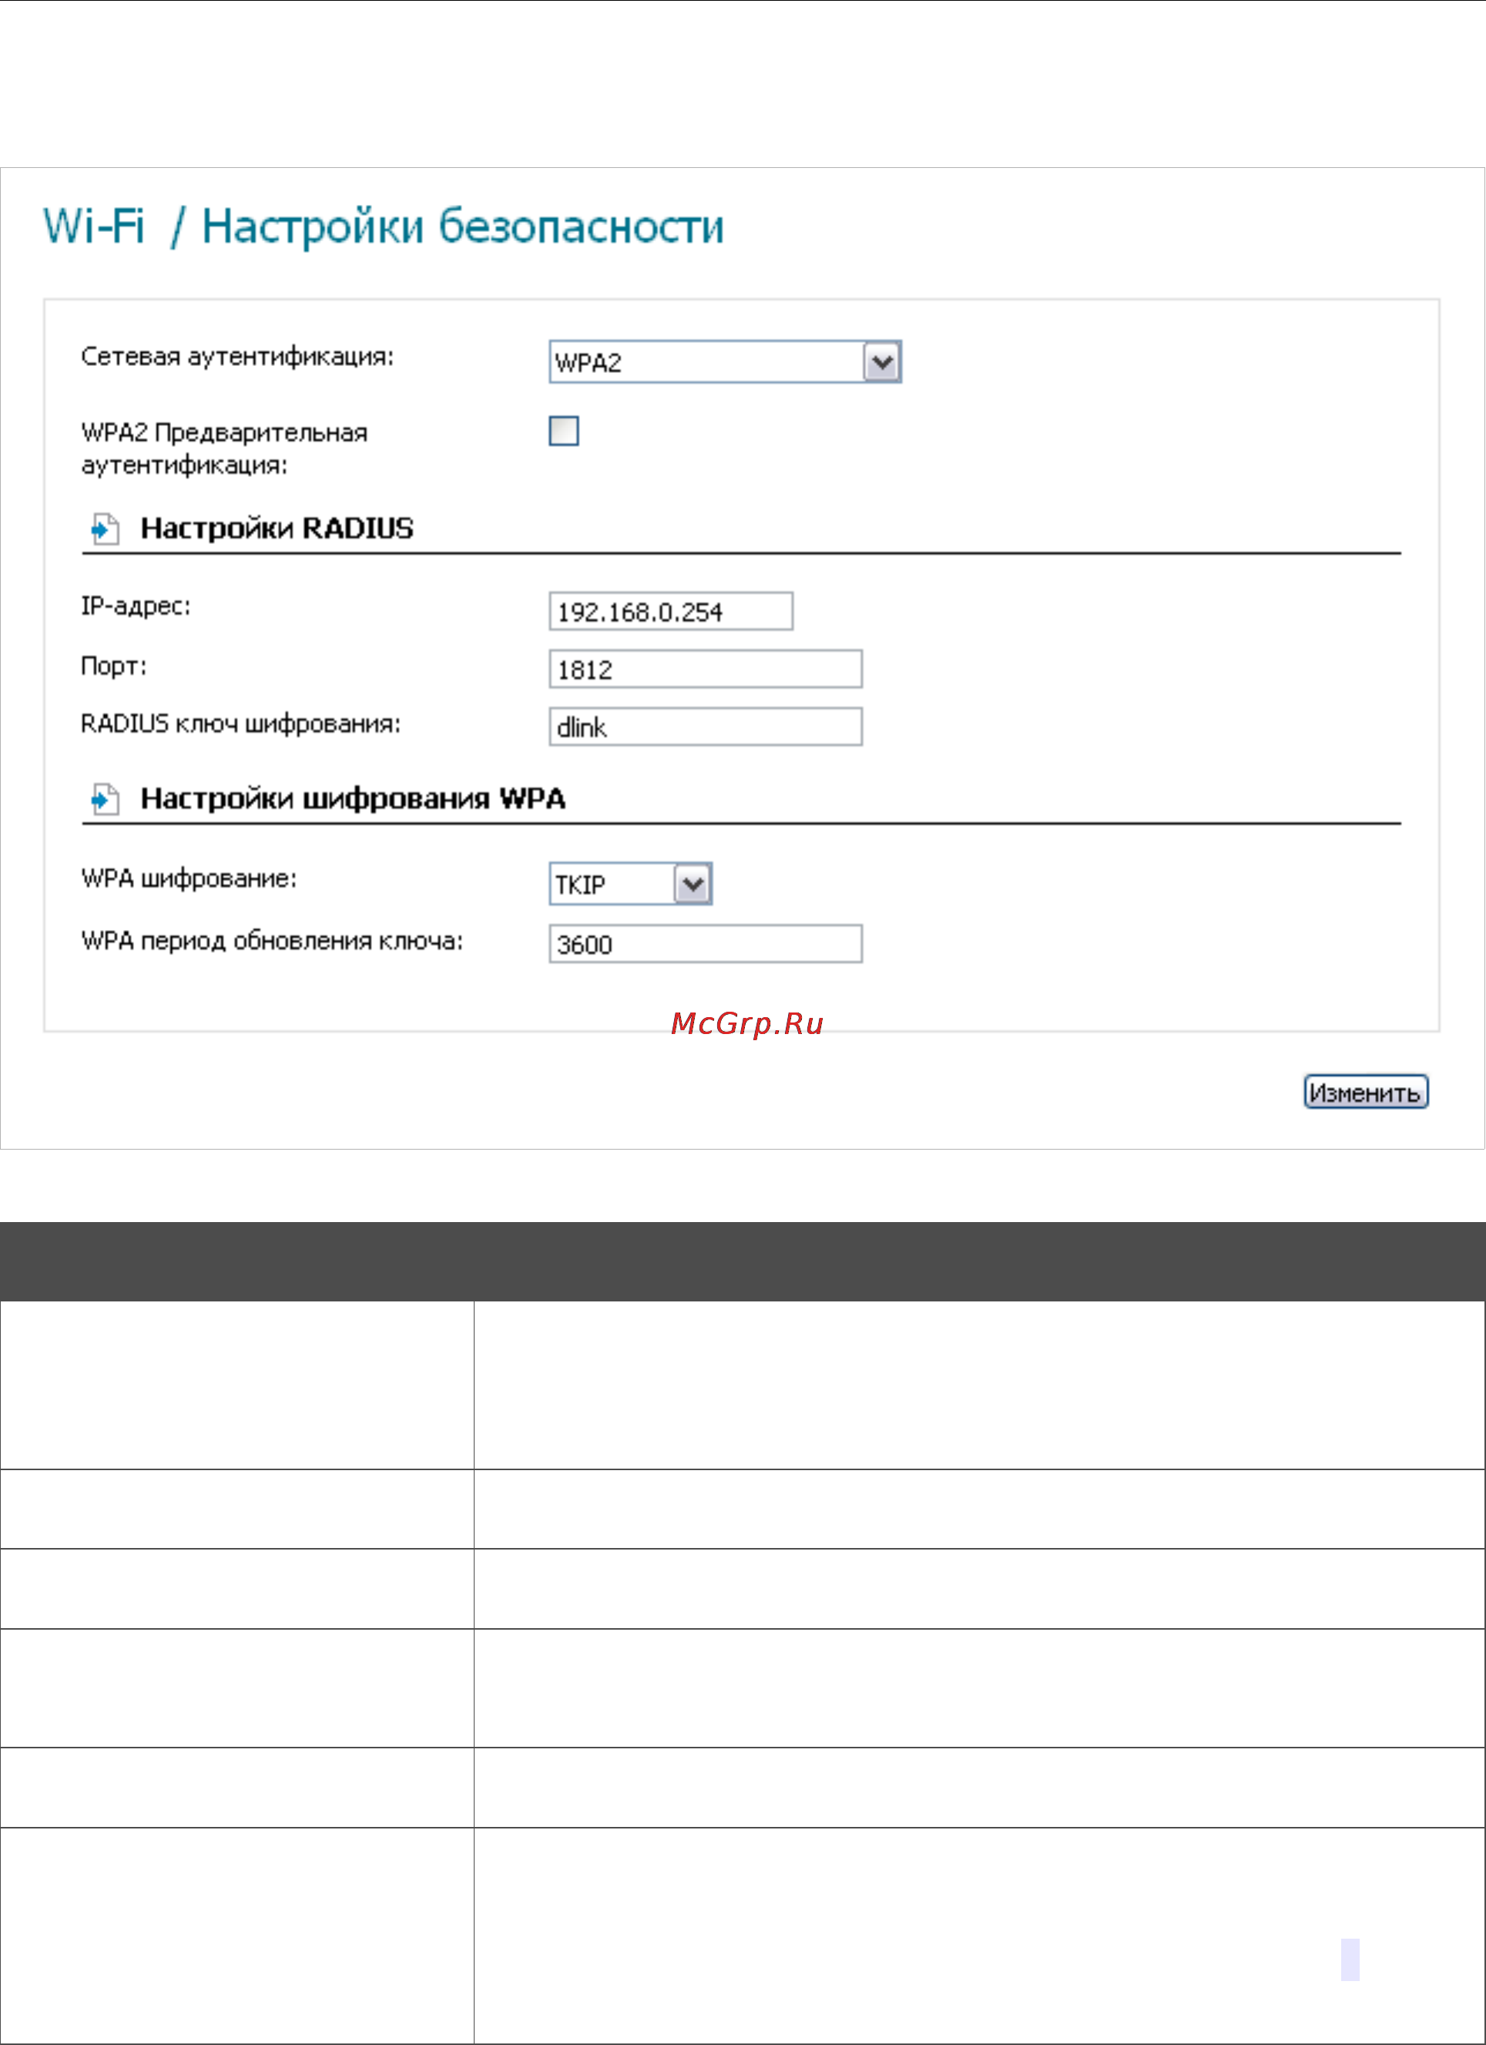This screenshot has width=1486, height=2045.
Task: Click the Настройки RADIUS section icon
Action: click(x=105, y=529)
